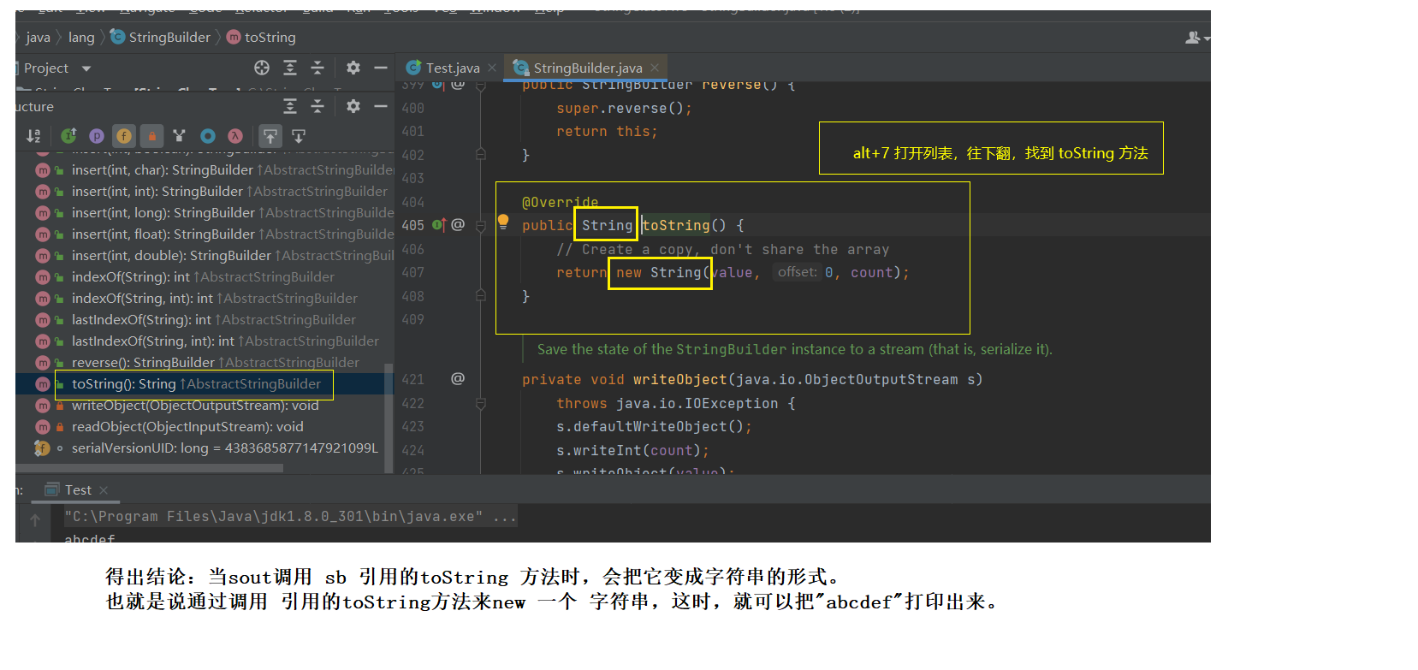This screenshot has width=1418, height=670.
Task: Toggle autoscroll to source
Action: click(270, 136)
